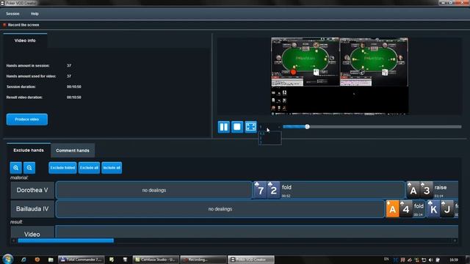Click the Exclude folded button

tap(62, 168)
